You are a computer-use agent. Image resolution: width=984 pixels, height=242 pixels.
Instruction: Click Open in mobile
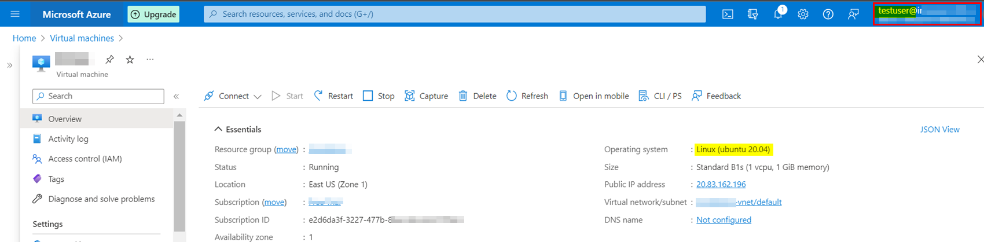[593, 96]
